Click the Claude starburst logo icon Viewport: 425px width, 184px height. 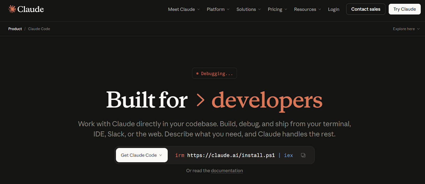tap(12, 9)
